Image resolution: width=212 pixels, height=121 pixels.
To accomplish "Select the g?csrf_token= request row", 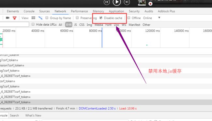I will tap(106, 60).
